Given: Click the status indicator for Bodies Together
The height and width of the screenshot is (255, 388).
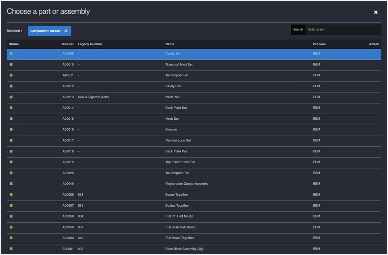Looking at the screenshot, I should (11, 205).
